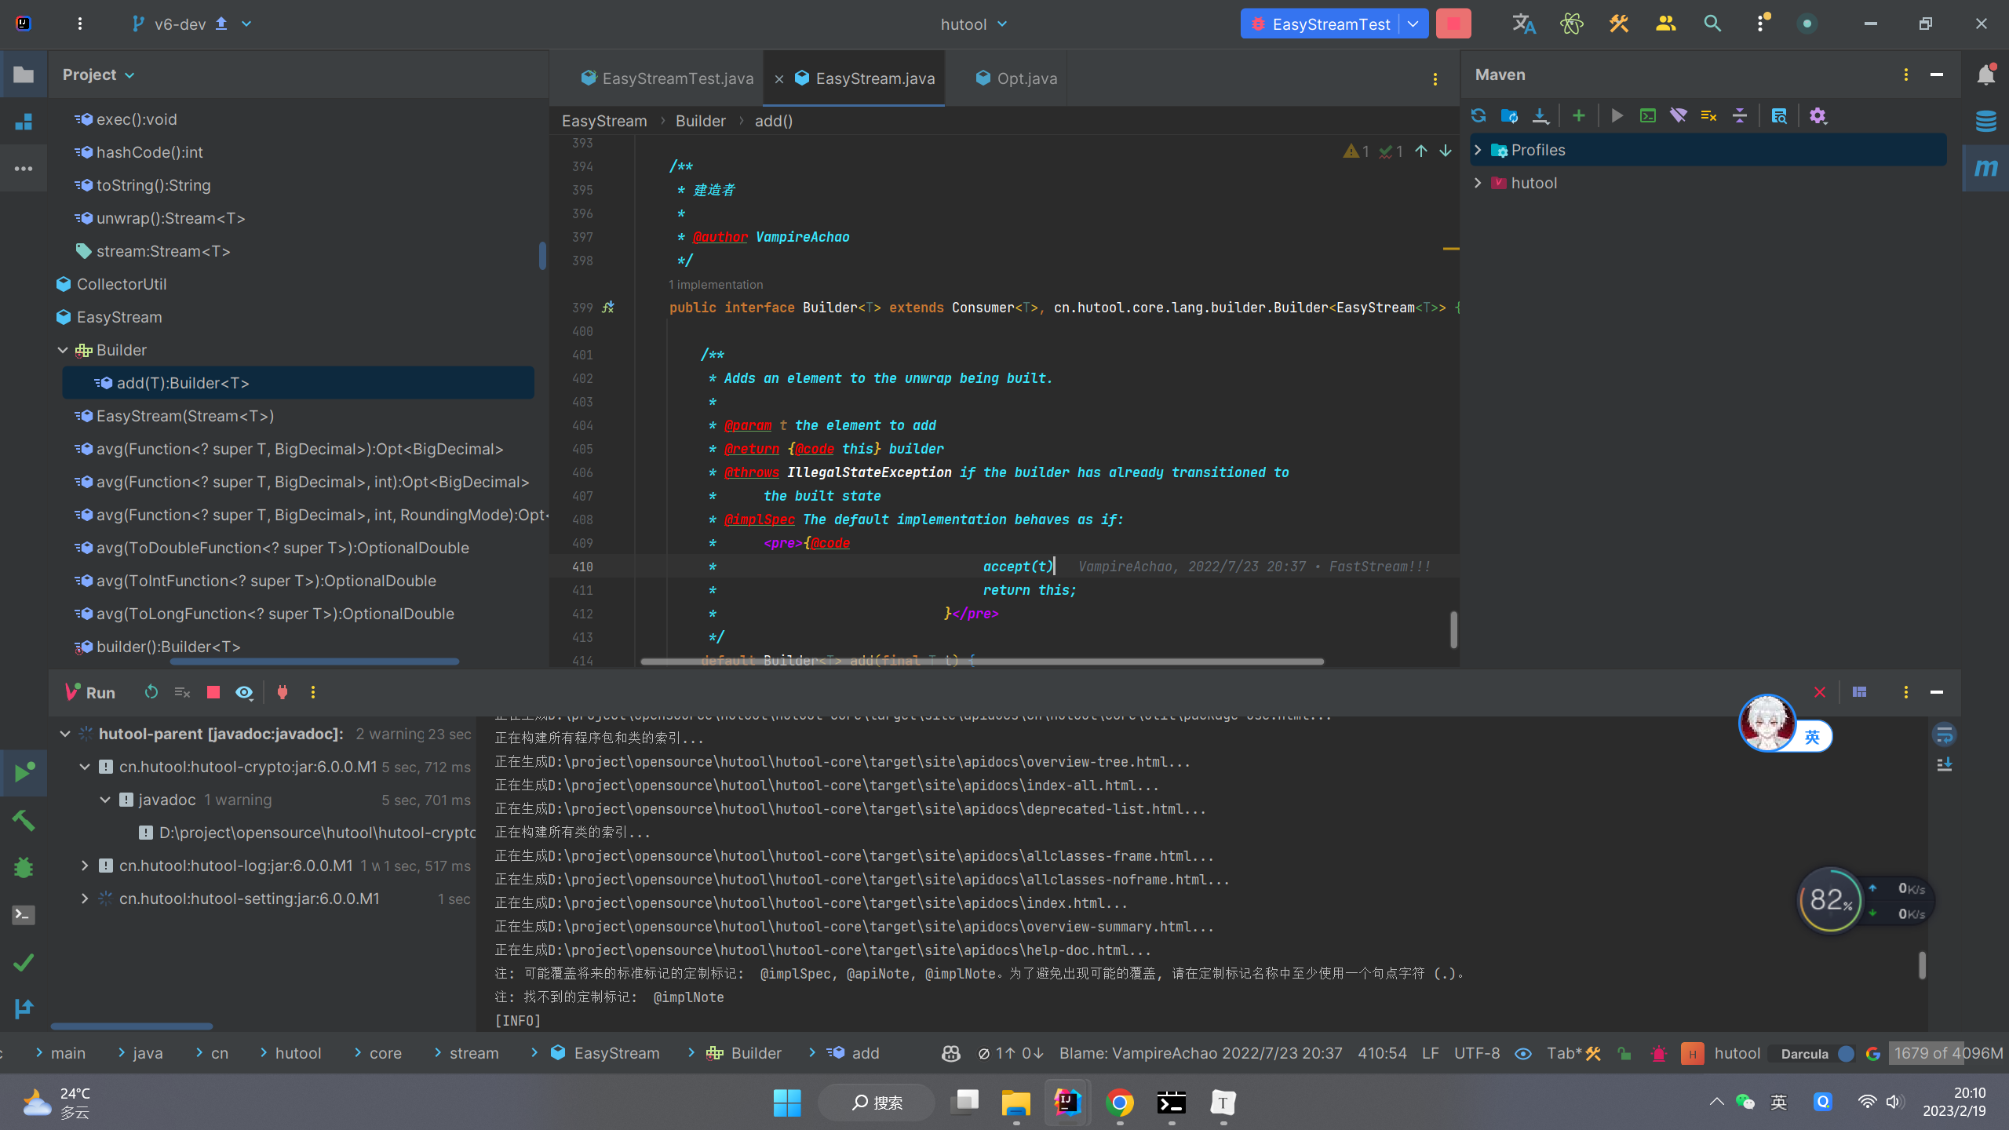
Task: Switch to the Opt.java tab
Action: point(1026,78)
